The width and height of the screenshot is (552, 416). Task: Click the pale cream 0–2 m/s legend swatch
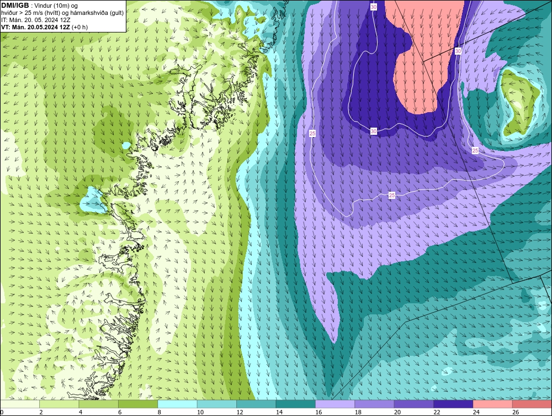point(20,404)
